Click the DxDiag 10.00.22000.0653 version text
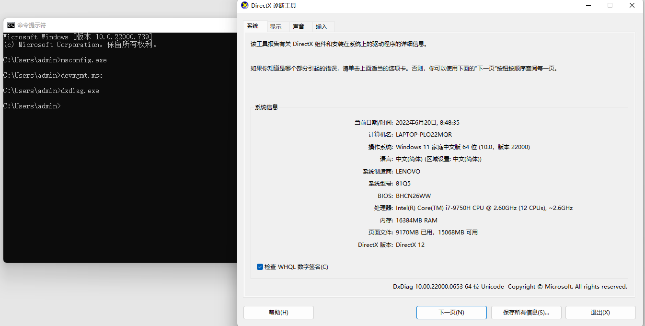 point(510,287)
